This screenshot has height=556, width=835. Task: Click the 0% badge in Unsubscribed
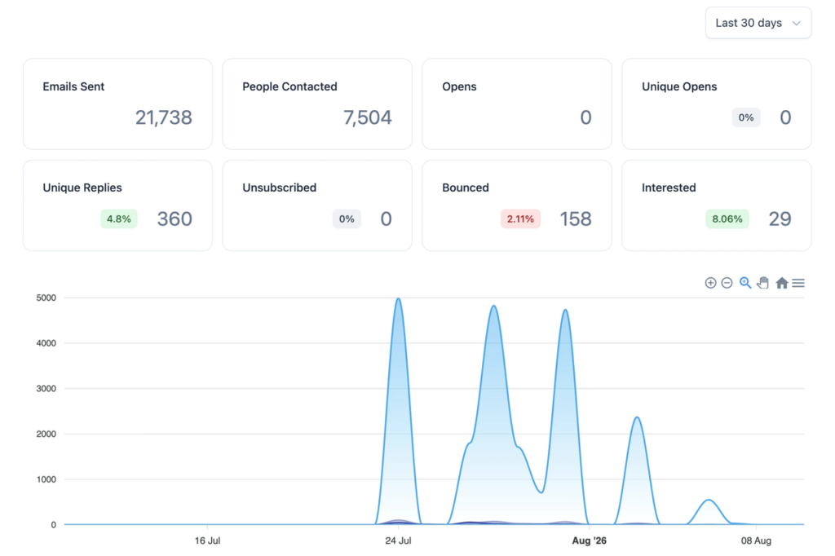tap(346, 218)
